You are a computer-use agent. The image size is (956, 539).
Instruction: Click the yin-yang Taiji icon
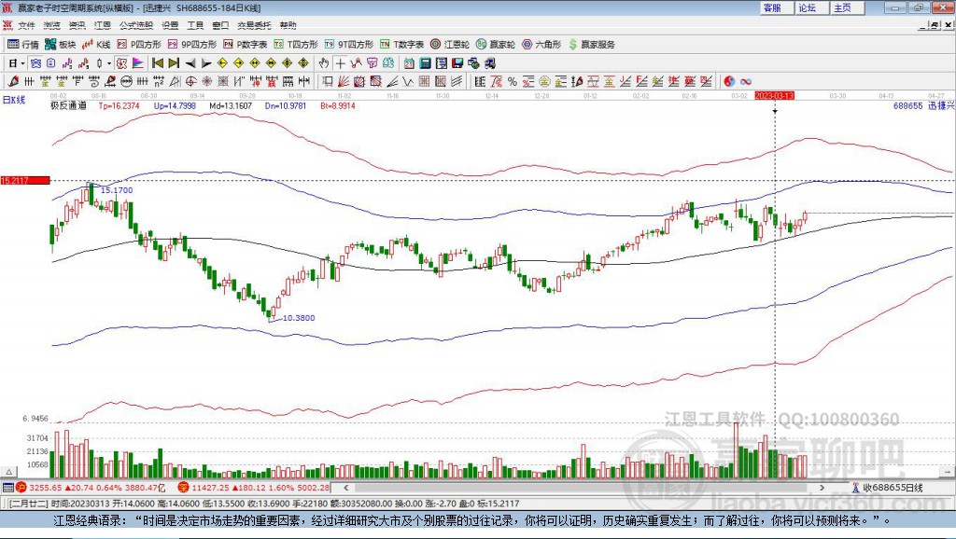coord(729,82)
